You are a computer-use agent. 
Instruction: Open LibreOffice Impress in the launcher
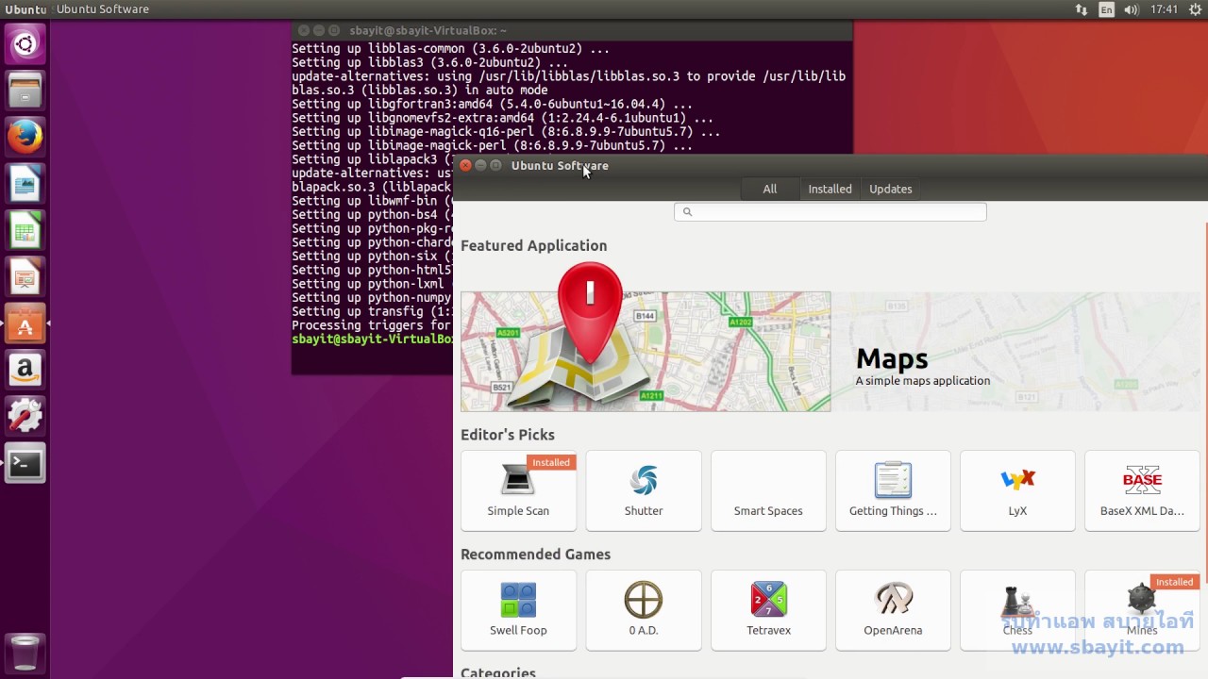coord(25,277)
